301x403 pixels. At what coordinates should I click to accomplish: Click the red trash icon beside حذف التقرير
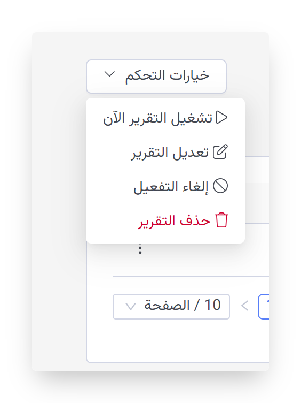pyautogui.click(x=221, y=220)
